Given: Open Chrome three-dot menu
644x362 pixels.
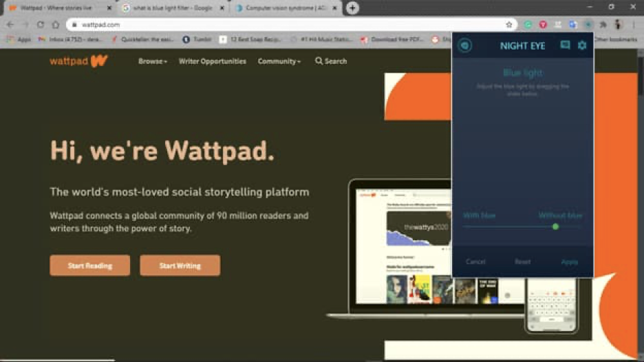Looking at the screenshot, I should point(634,25).
